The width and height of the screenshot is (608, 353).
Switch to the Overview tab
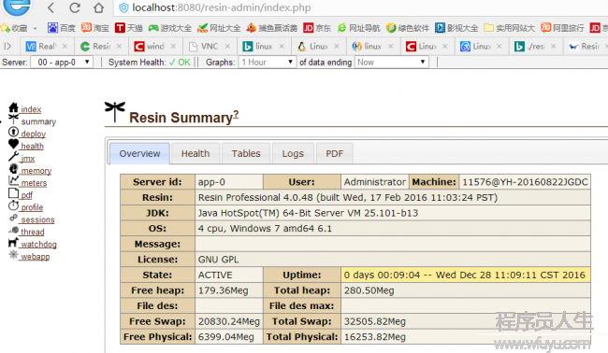point(139,154)
